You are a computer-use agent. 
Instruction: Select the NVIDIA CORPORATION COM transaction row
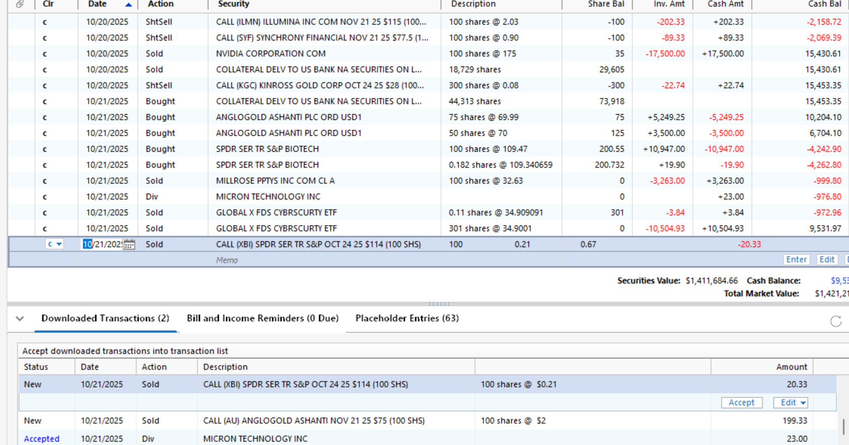click(429, 53)
